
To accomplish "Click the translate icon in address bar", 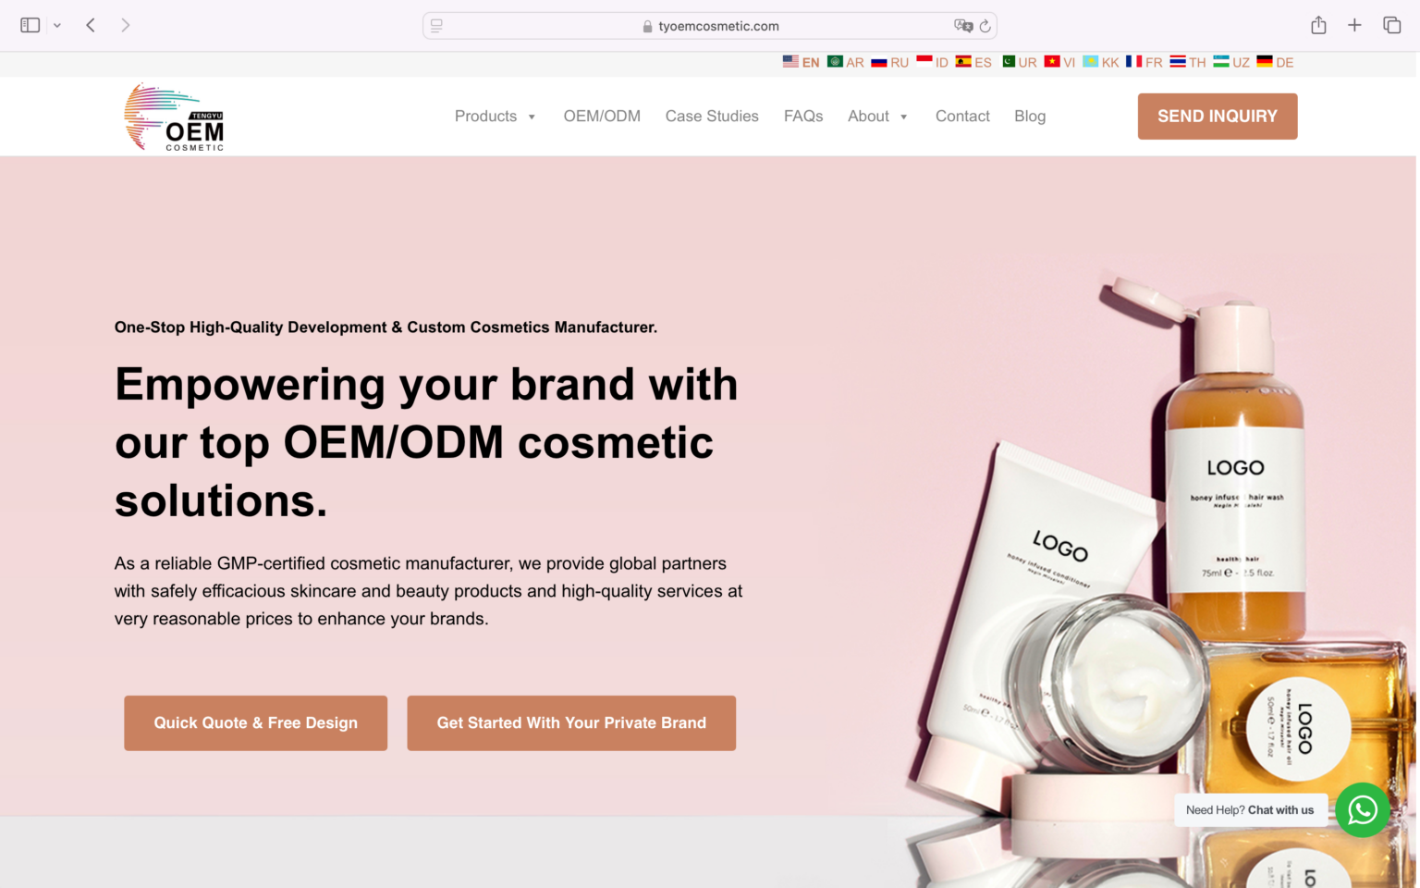I will pyautogui.click(x=963, y=26).
